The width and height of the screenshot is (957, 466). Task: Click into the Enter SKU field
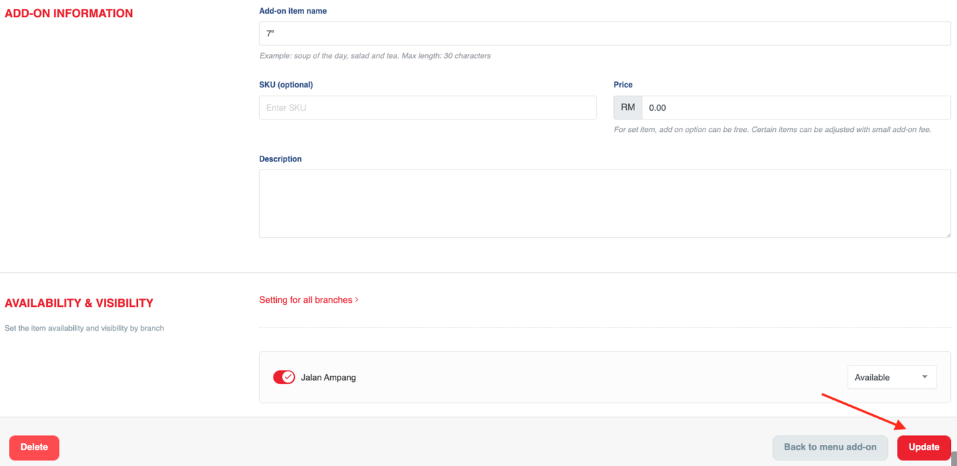(427, 108)
